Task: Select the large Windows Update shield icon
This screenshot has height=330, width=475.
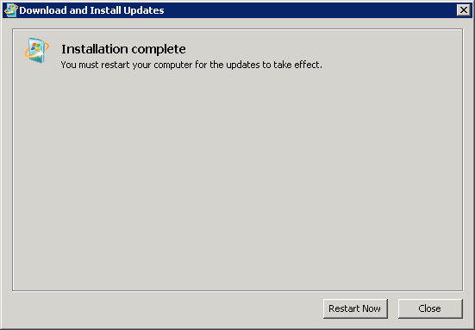Action: pyautogui.click(x=37, y=51)
